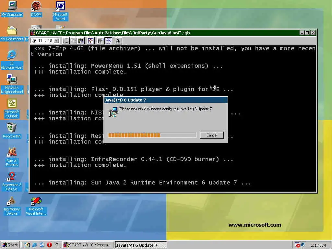Open the Network Neighborhood desktop icon
This screenshot has width=332, height=249.
(x=12, y=84)
